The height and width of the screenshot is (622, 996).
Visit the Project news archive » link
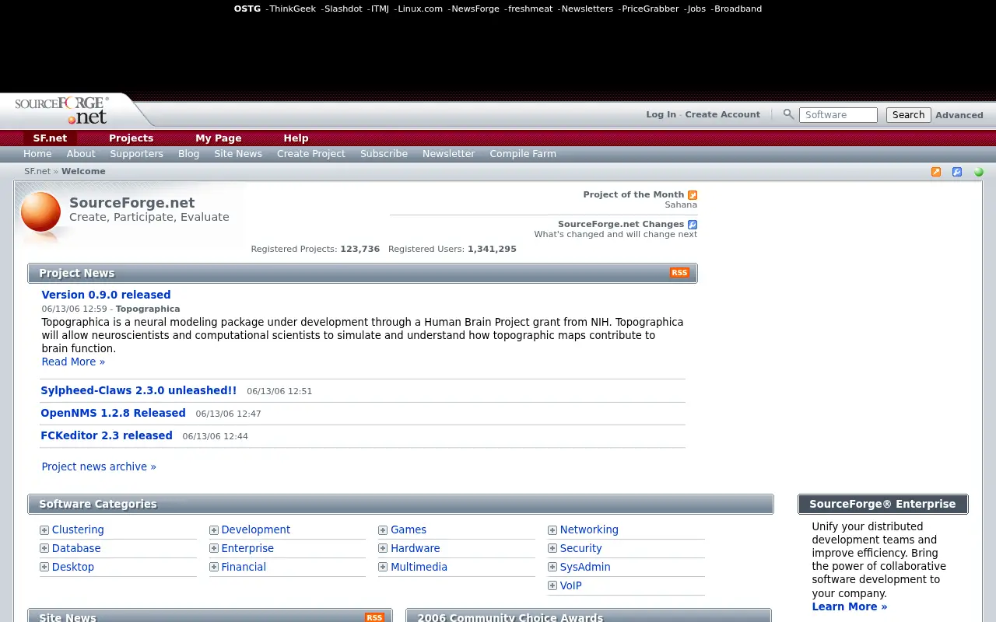click(x=99, y=466)
